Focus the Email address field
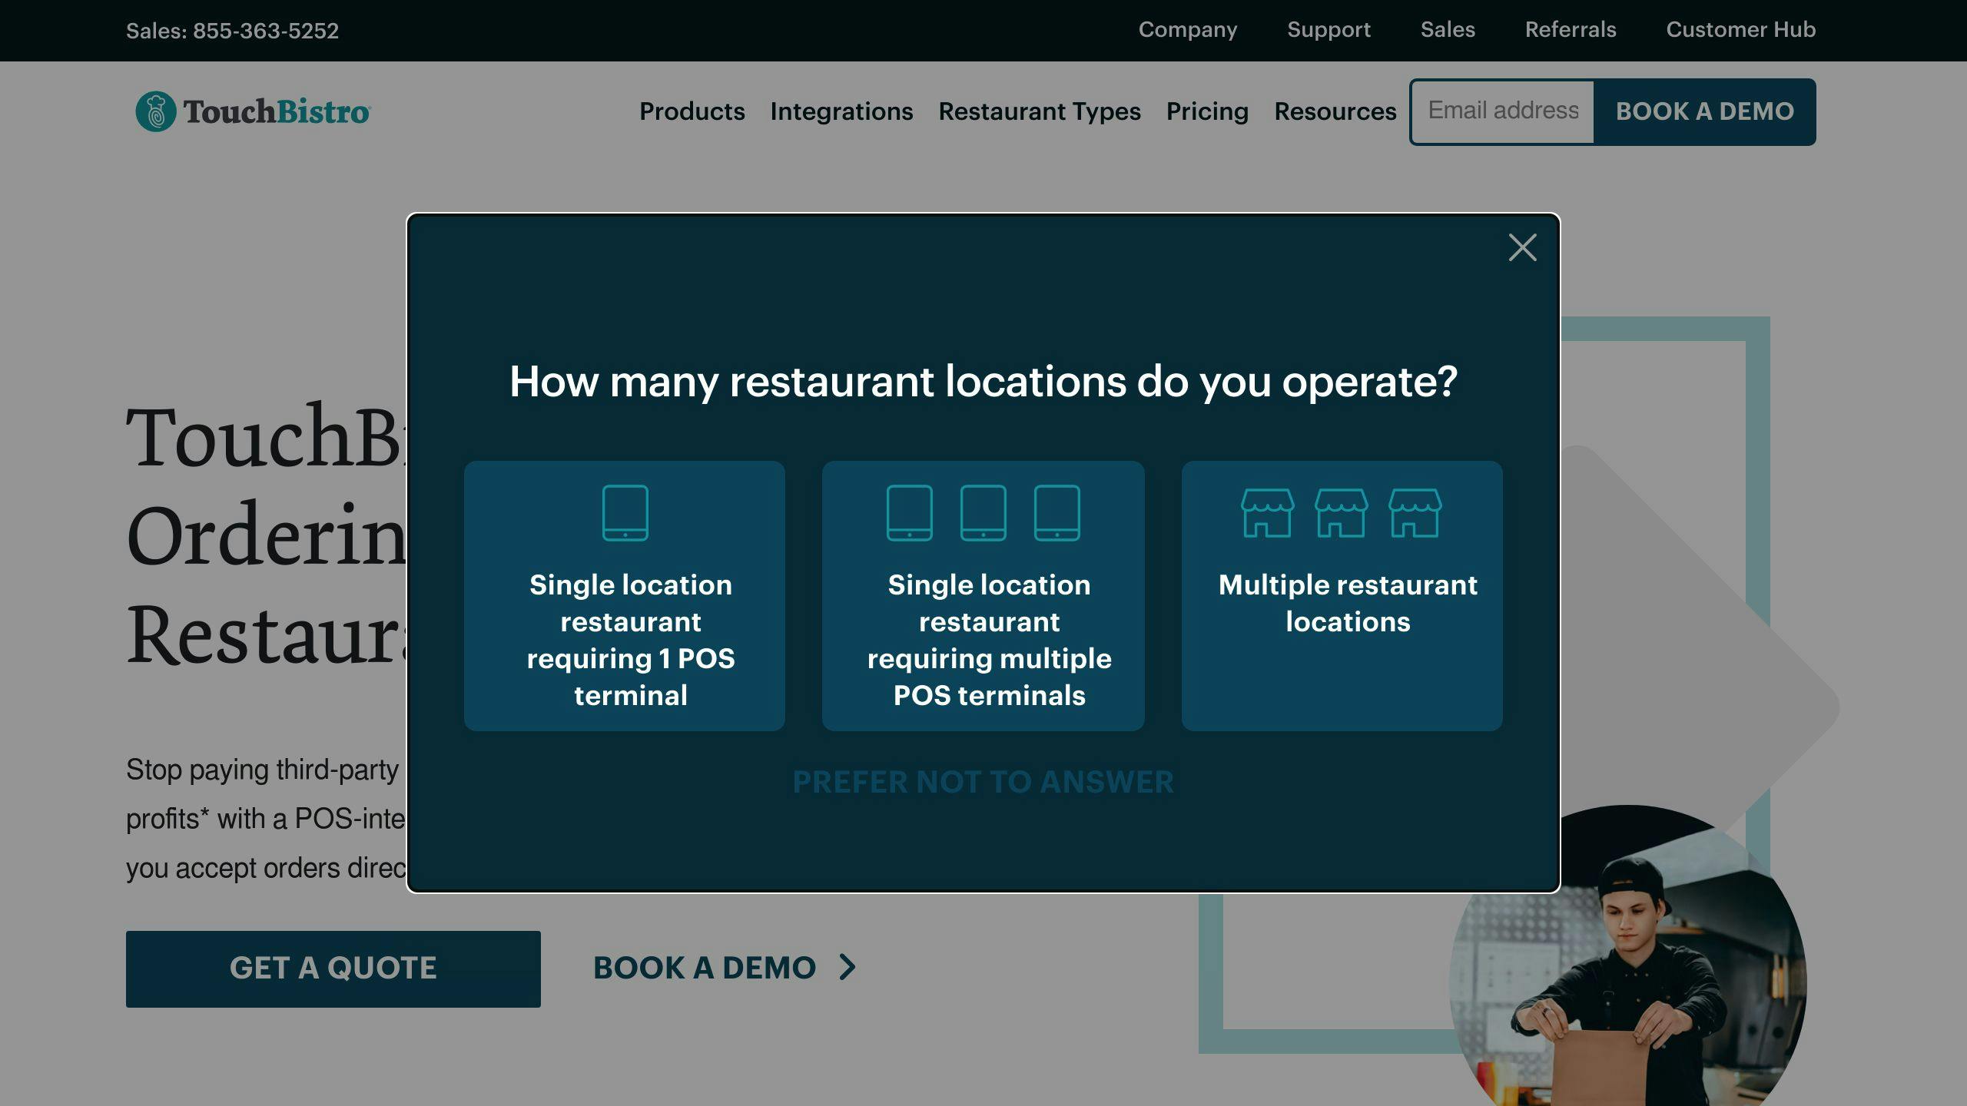 coord(1502,111)
